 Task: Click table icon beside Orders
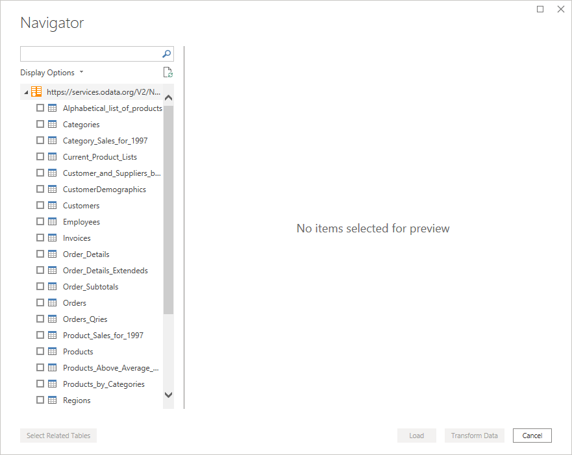point(53,302)
